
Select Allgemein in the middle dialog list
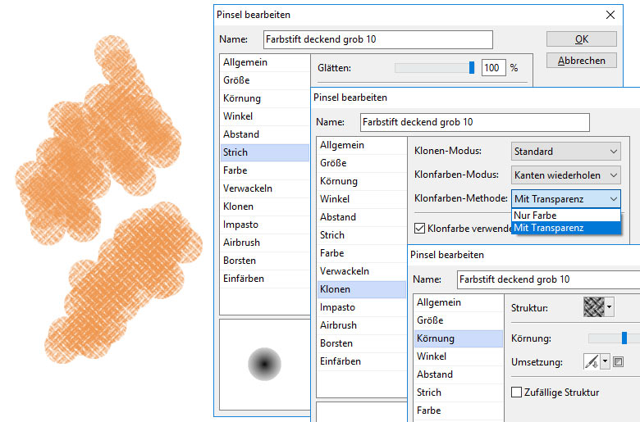tap(361, 145)
